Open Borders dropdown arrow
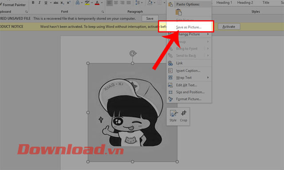This screenshot has height=170, width=284. (164, 3)
